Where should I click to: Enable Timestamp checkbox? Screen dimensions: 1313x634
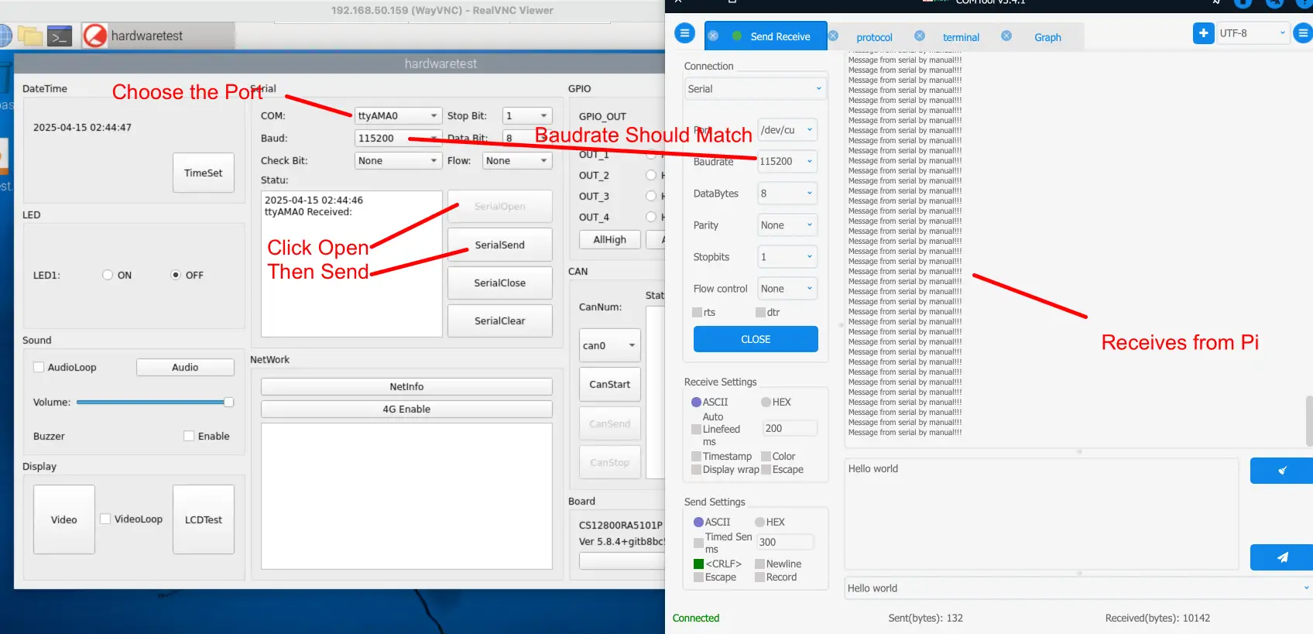tap(696, 456)
